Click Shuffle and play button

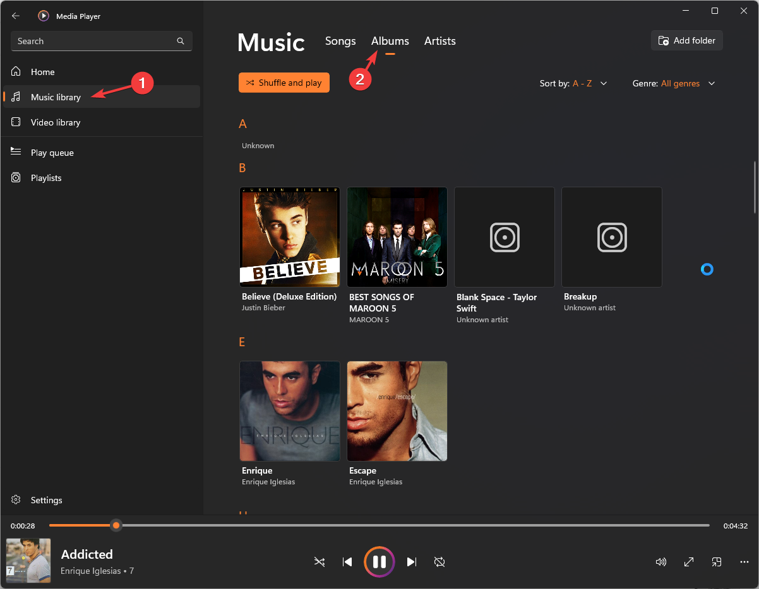(x=284, y=83)
